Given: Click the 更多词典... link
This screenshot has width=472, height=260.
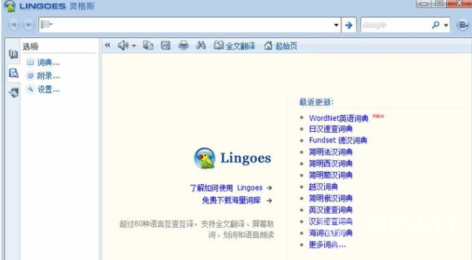Looking at the screenshot, I should [x=327, y=245].
